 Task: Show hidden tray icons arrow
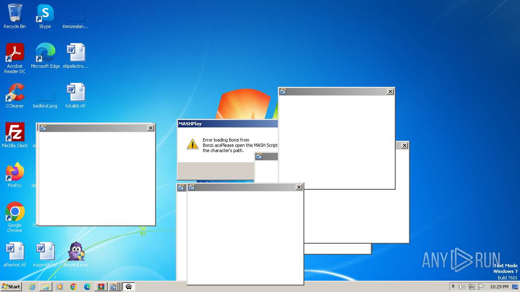pyautogui.click(x=453, y=287)
